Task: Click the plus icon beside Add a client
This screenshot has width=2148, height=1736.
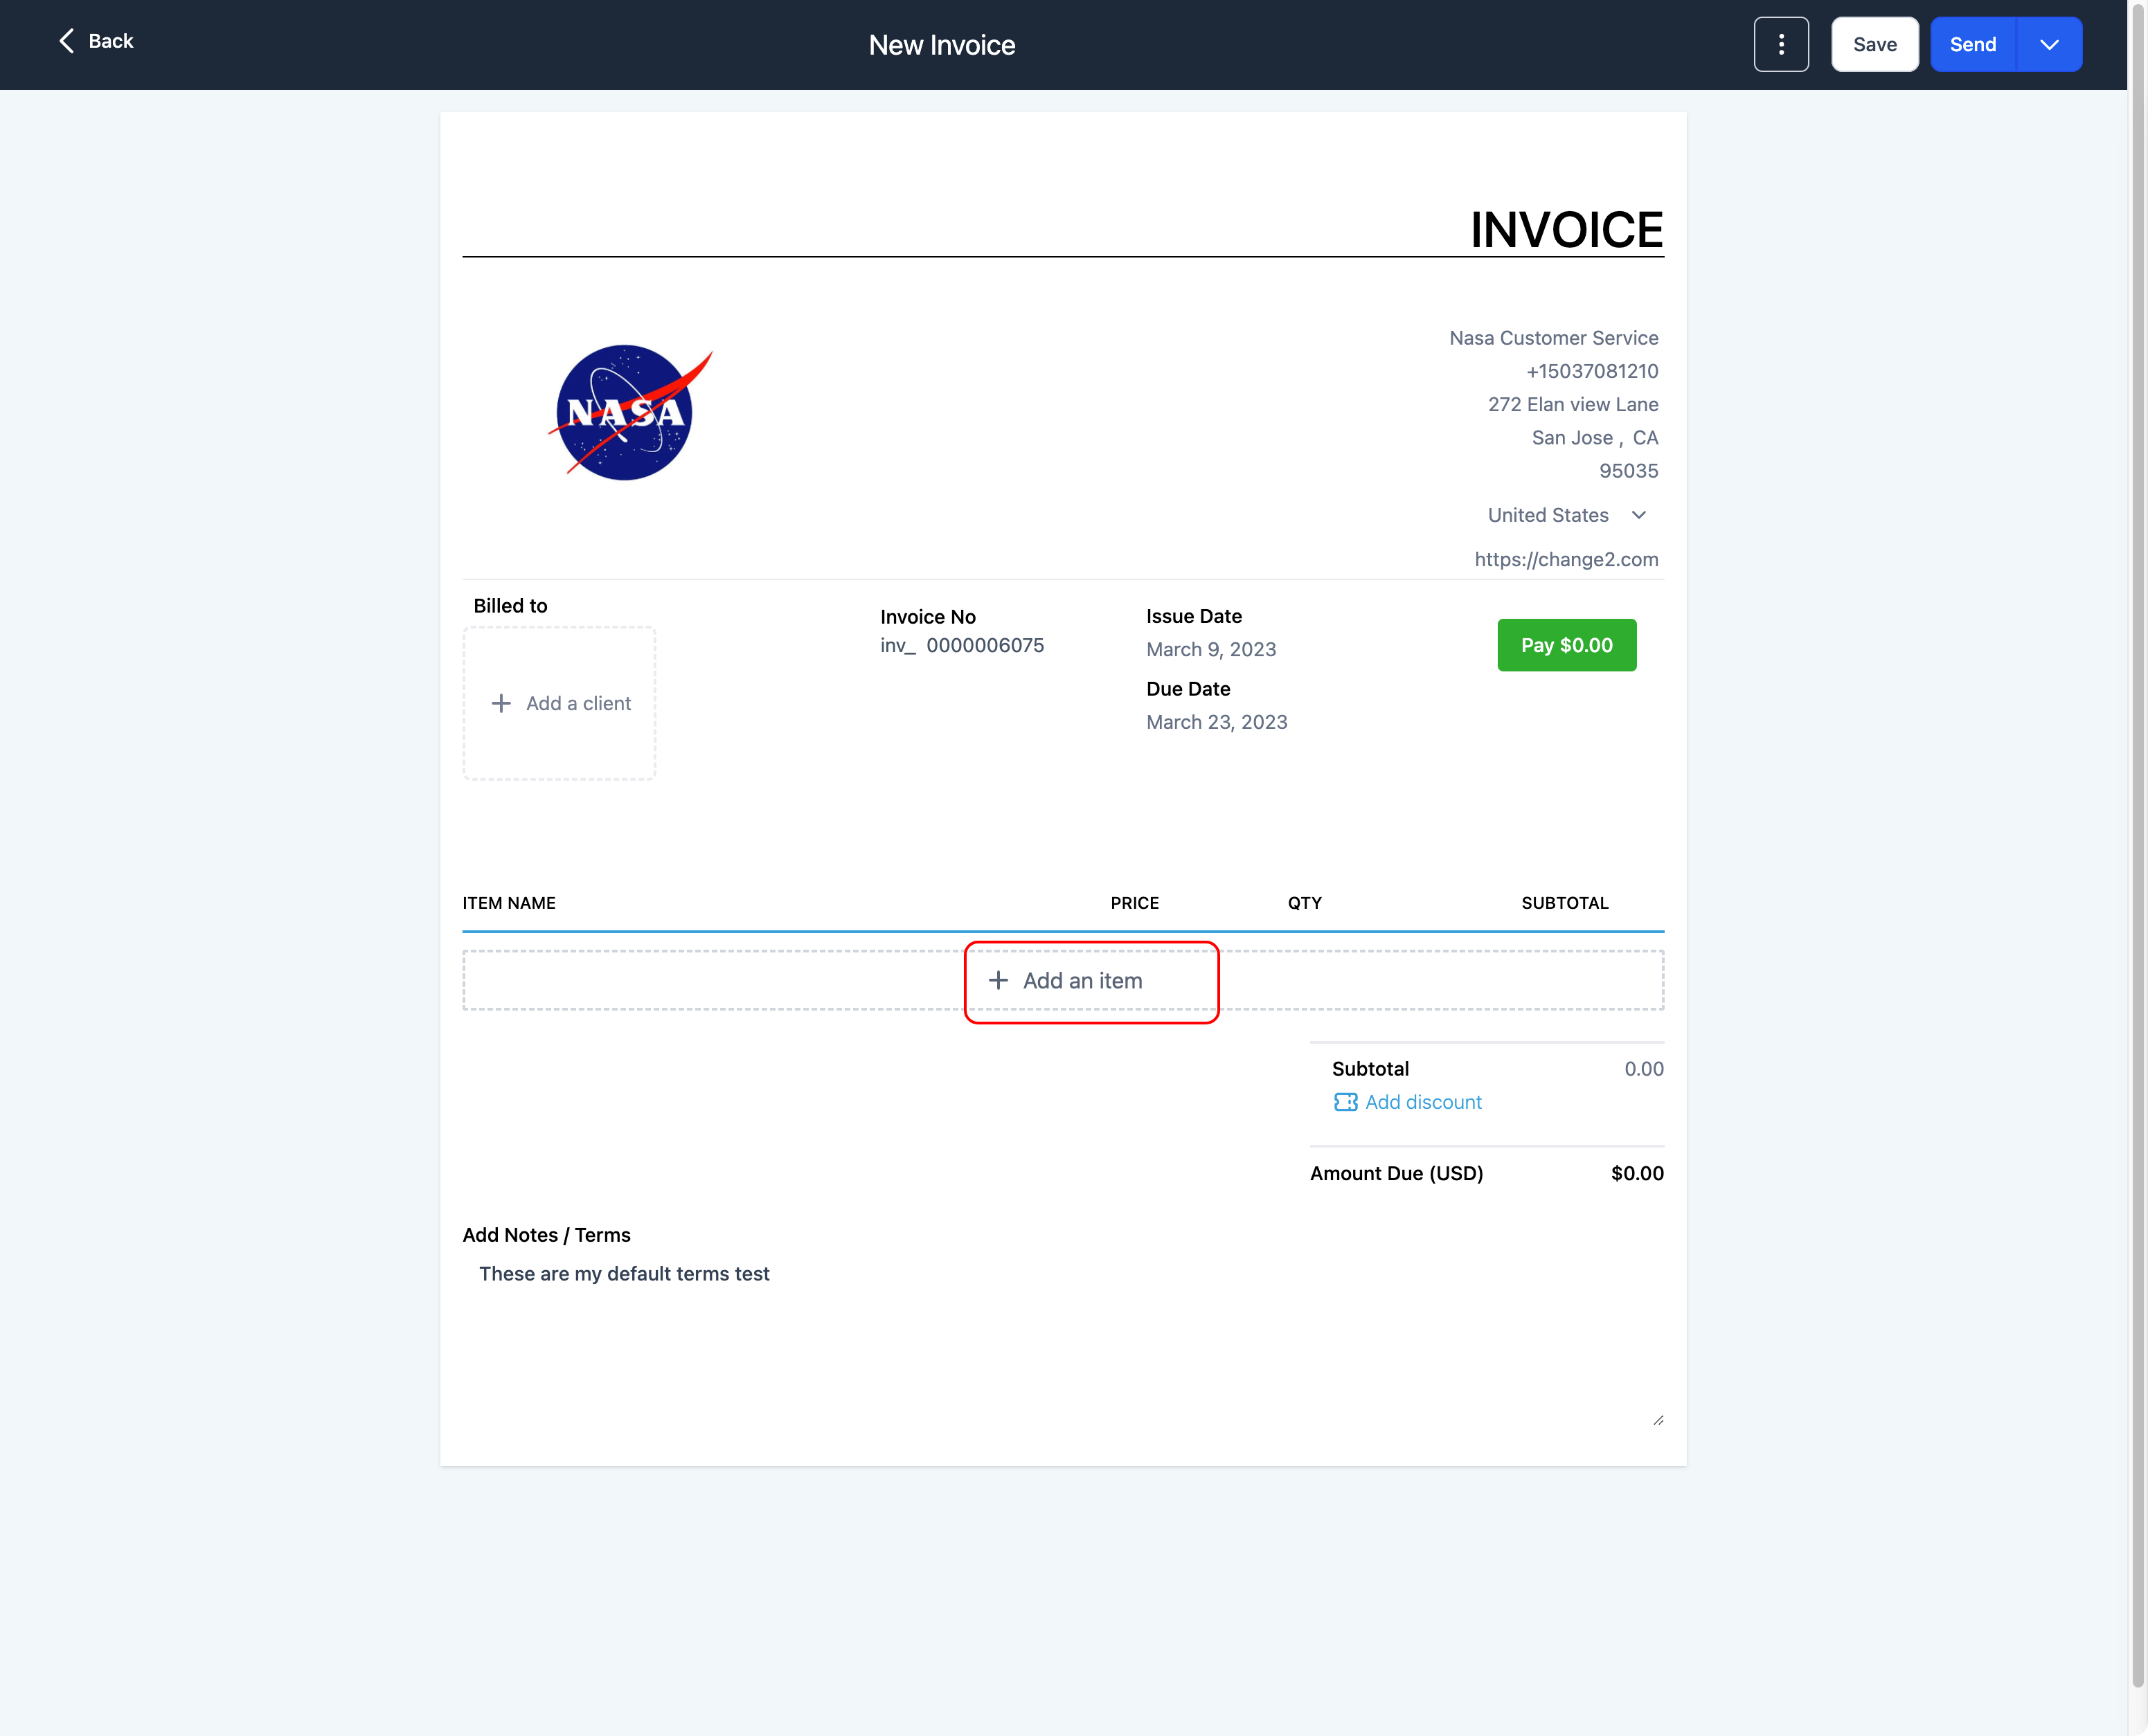Action: (x=501, y=703)
